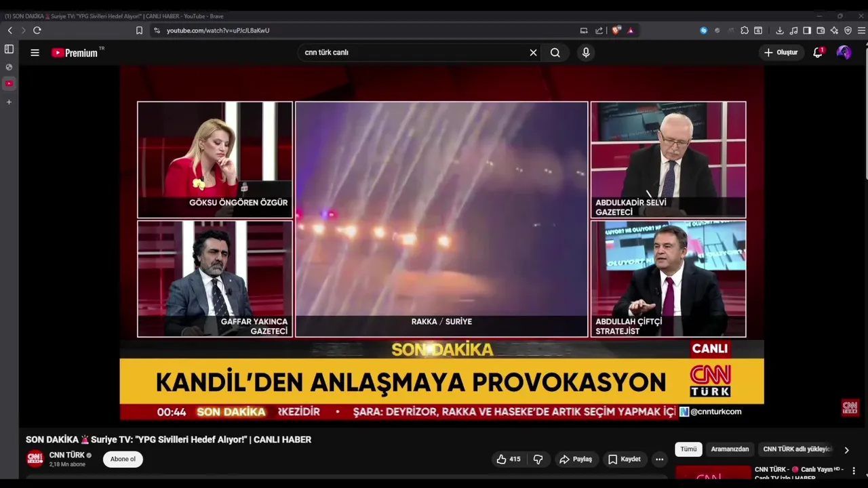The height and width of the screenshot is (488, 868).
Task: Open 'CNN TÜRK - Canlı Yayın' suggested video title
Action: click(x=798, y=473)
